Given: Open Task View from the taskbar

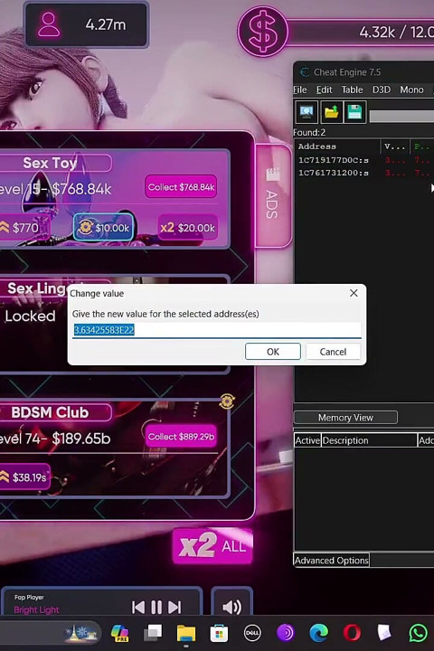Looking at the screenshot, I should [153, 633].
